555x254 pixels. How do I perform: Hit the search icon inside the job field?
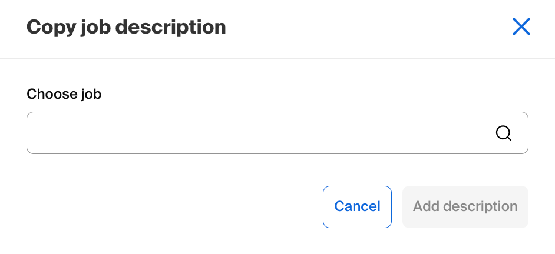click(x=503, y=133)
